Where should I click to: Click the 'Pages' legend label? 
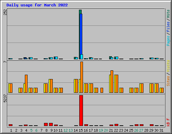point(168,41)
